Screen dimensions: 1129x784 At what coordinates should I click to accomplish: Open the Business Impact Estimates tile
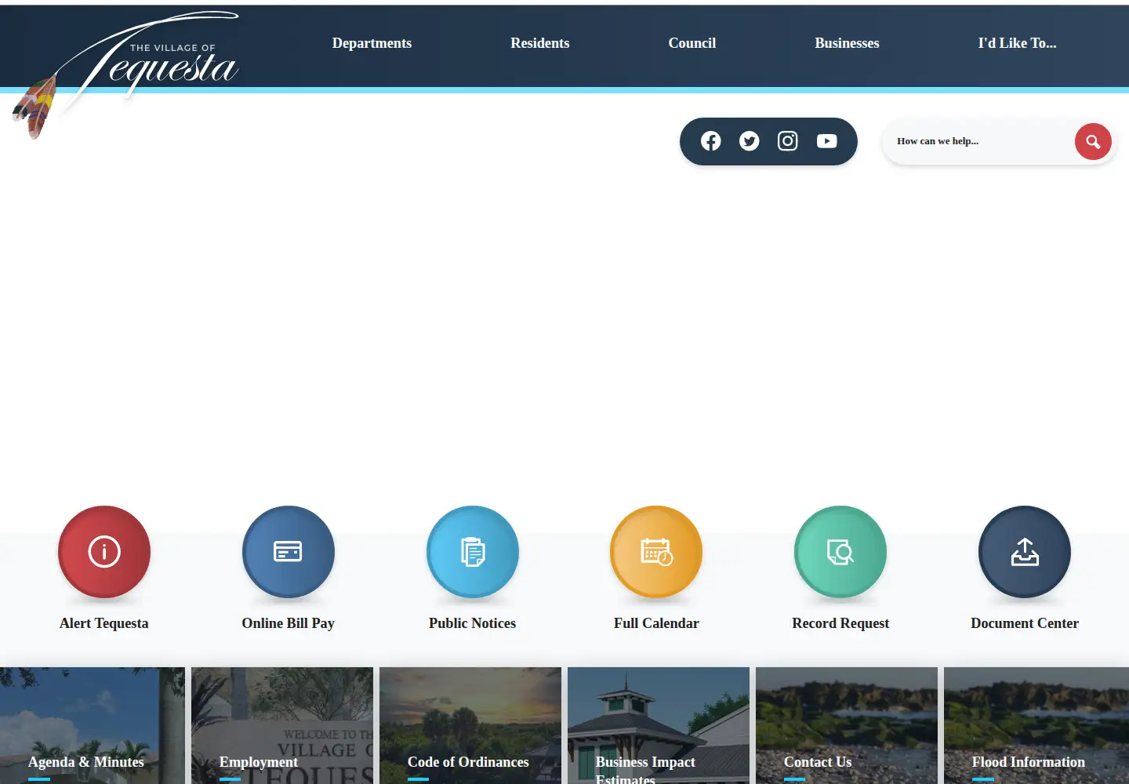point(659,725)
